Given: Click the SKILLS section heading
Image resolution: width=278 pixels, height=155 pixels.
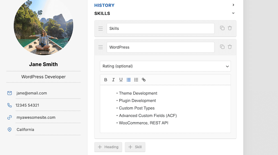Looking at the screenshot, I should 102,13.
